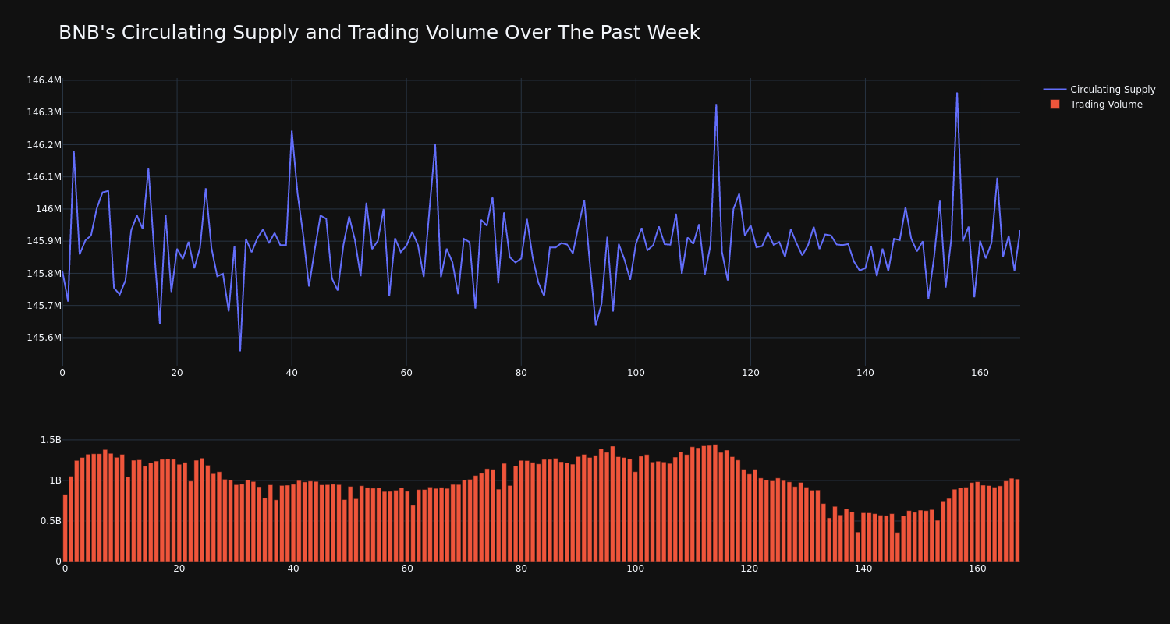This screenshot has width=1170, height=624.
Task: Click the short volume bar near 139
Action: coord(858,547)
